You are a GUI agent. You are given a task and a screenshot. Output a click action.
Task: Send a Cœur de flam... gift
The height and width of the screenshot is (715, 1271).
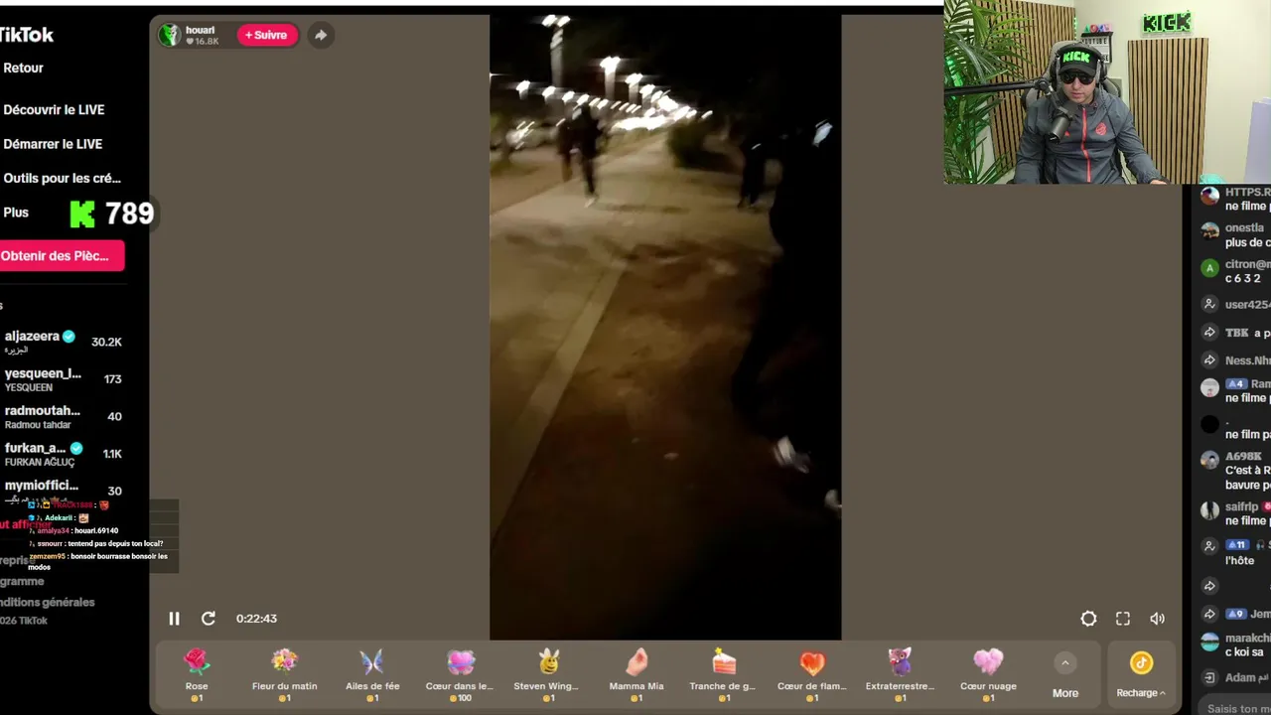(x=812, y=674)
